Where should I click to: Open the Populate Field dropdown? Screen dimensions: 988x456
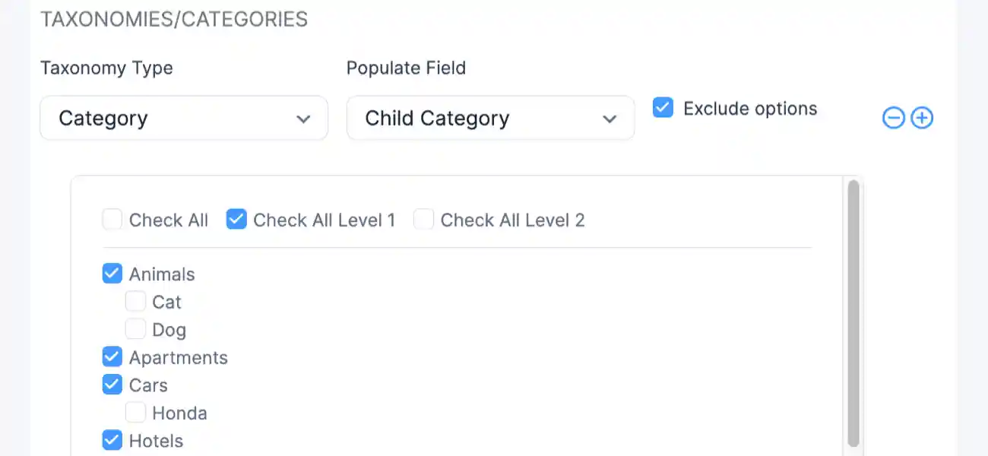point(490,118)
